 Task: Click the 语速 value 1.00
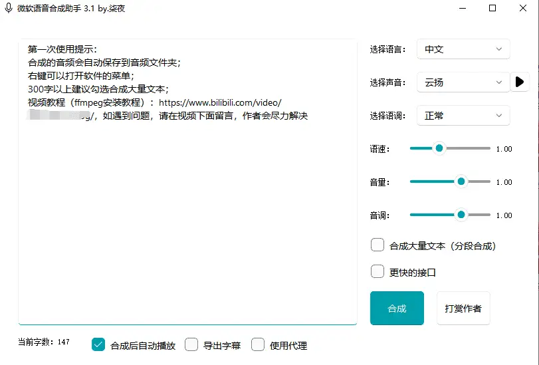504,149
